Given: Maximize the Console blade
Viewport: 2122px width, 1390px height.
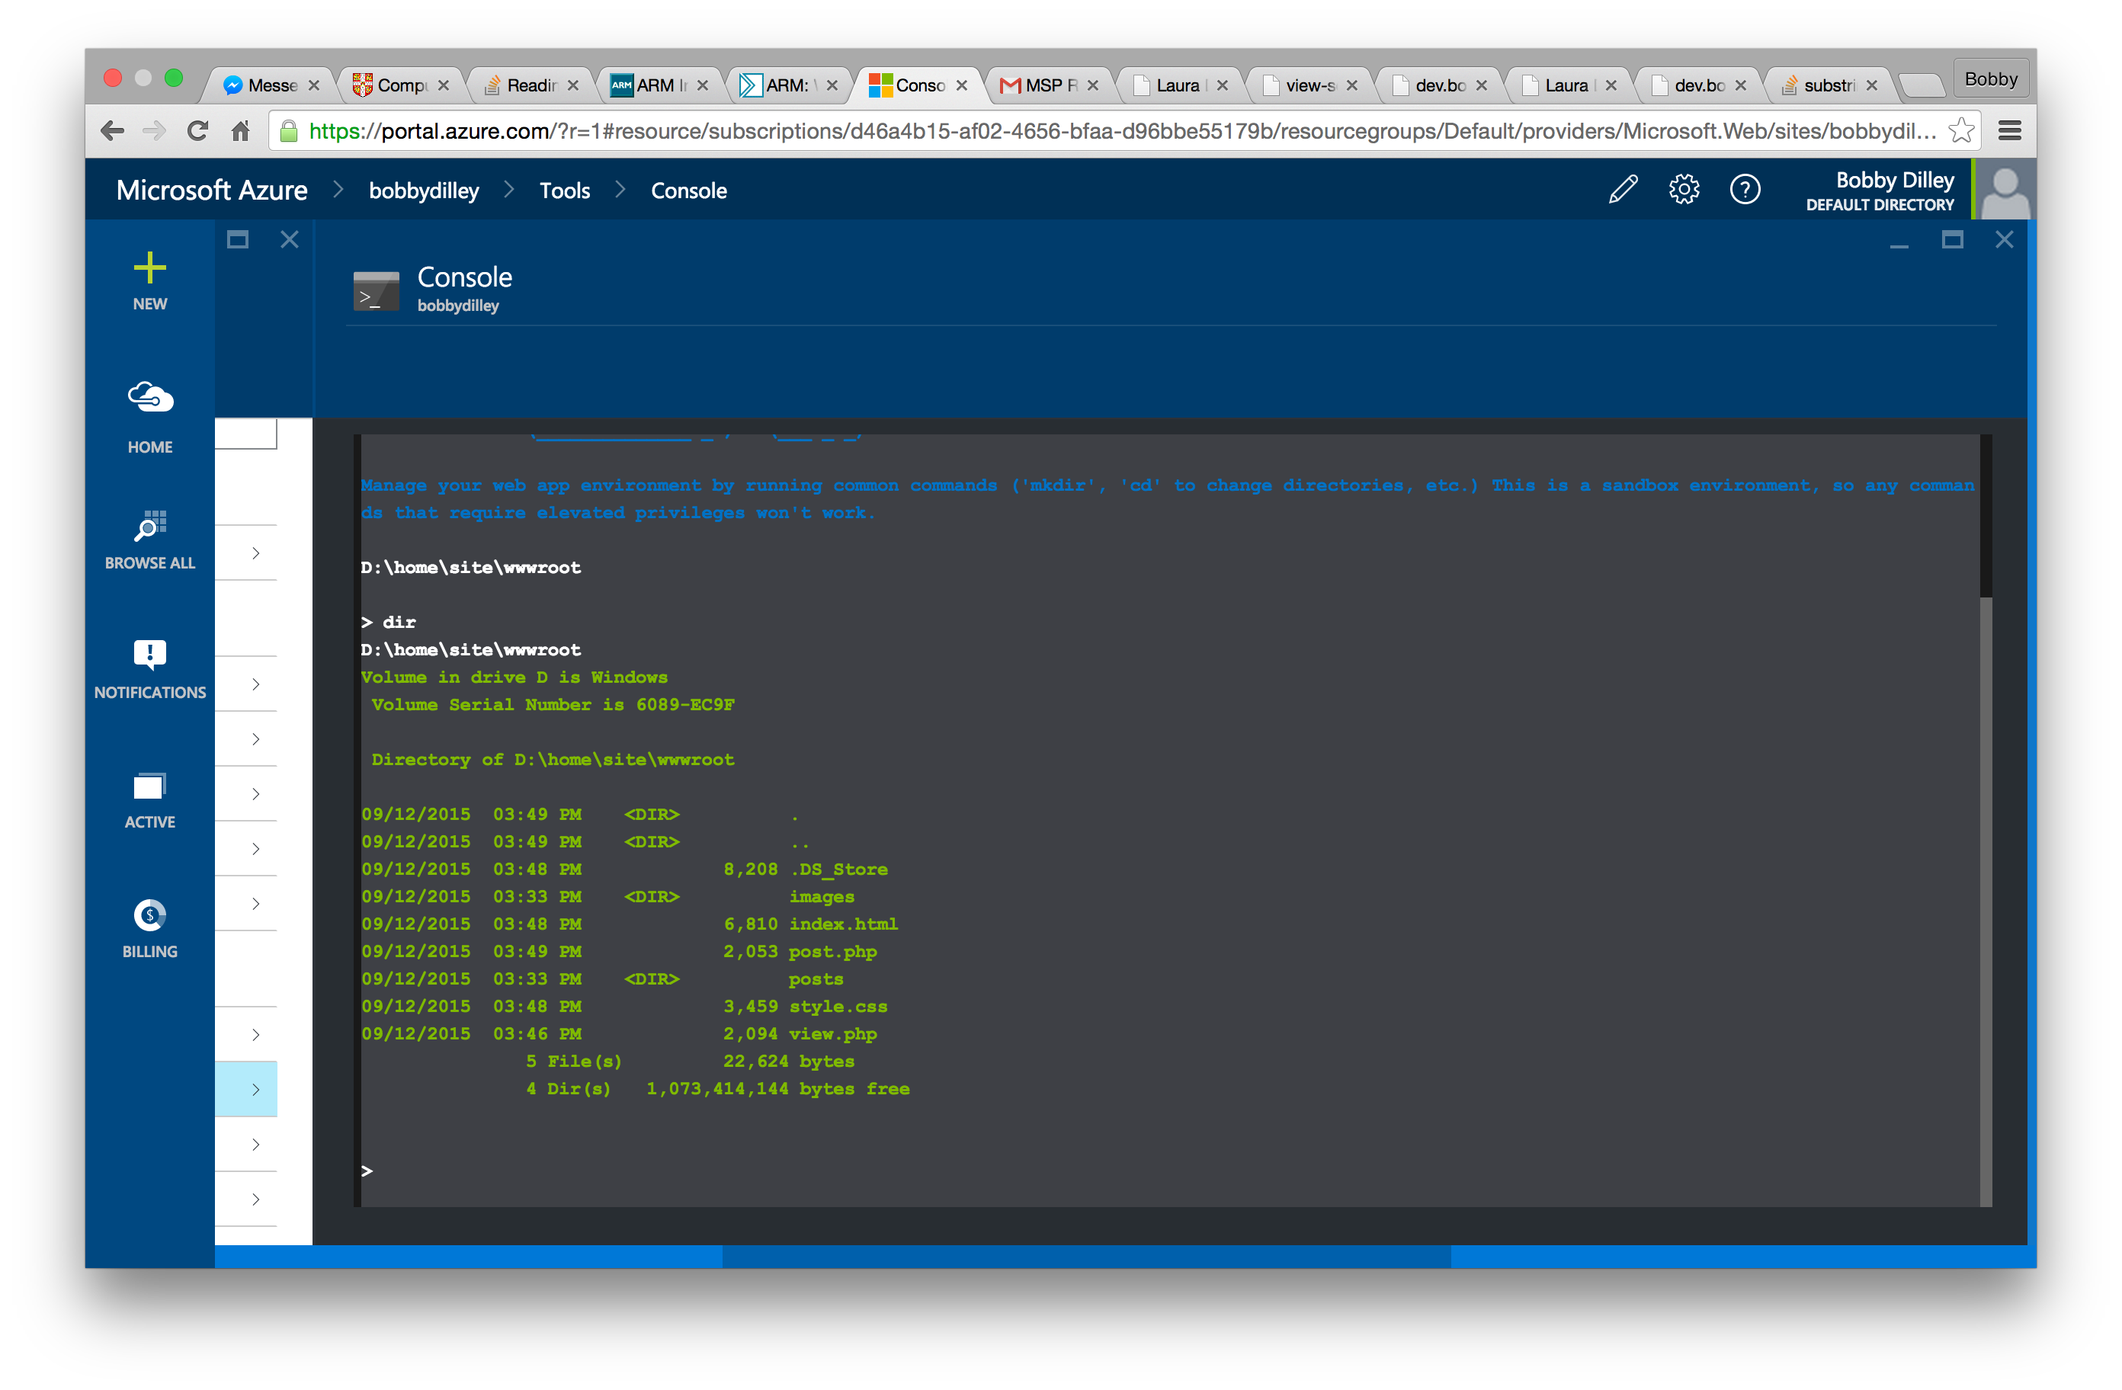Looking at the screenshot, I should point(1953,239).
